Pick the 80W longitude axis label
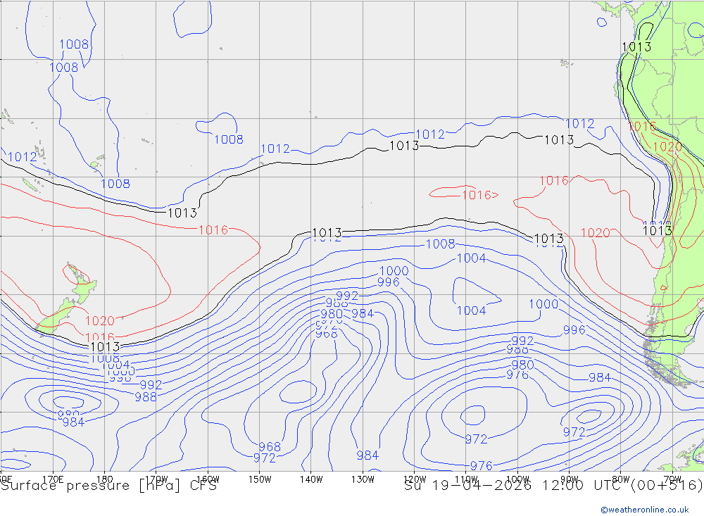The height and width of the screenshot is (516, 704). (620, 479)
